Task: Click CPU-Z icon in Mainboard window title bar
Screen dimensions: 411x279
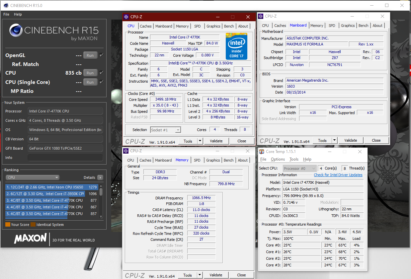Action: [261, 16]
